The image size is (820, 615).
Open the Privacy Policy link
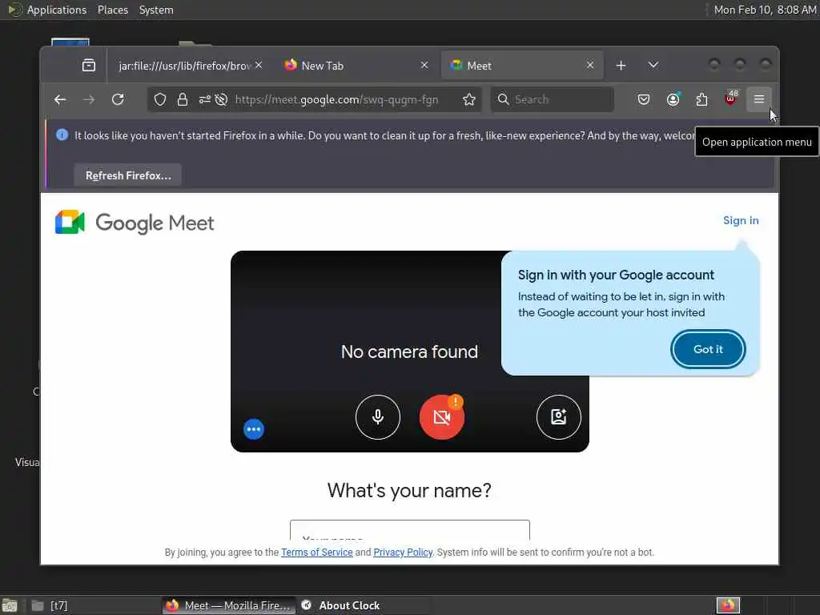click(403, 553)
